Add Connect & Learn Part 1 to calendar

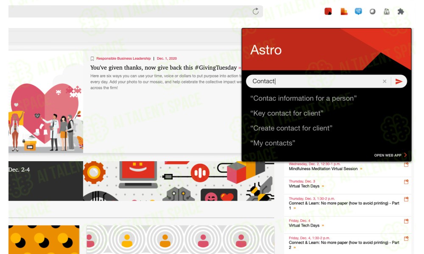(406, 199)
